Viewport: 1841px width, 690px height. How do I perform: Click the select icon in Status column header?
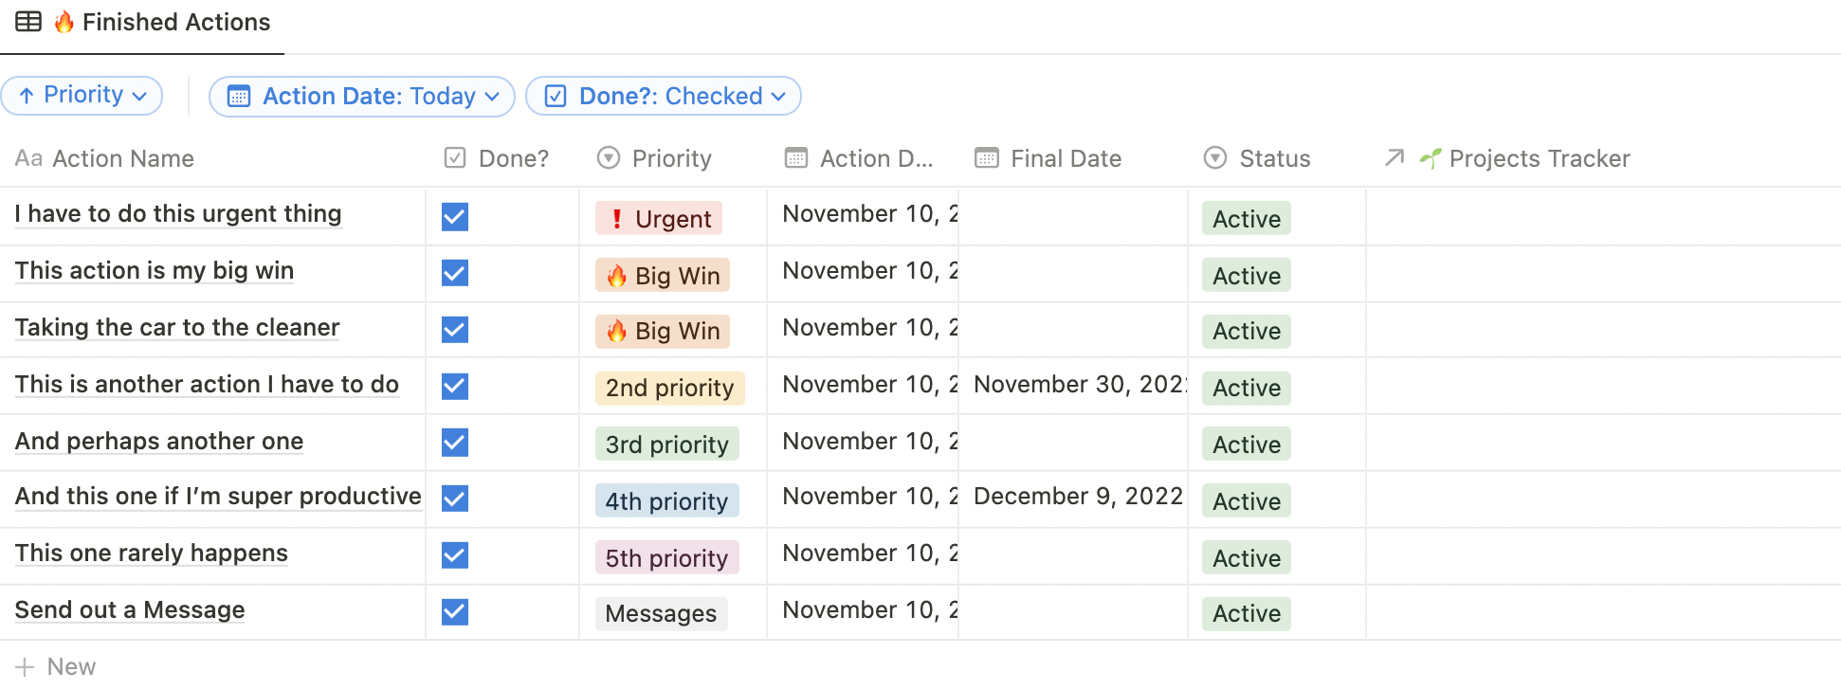click(1215, 158)
